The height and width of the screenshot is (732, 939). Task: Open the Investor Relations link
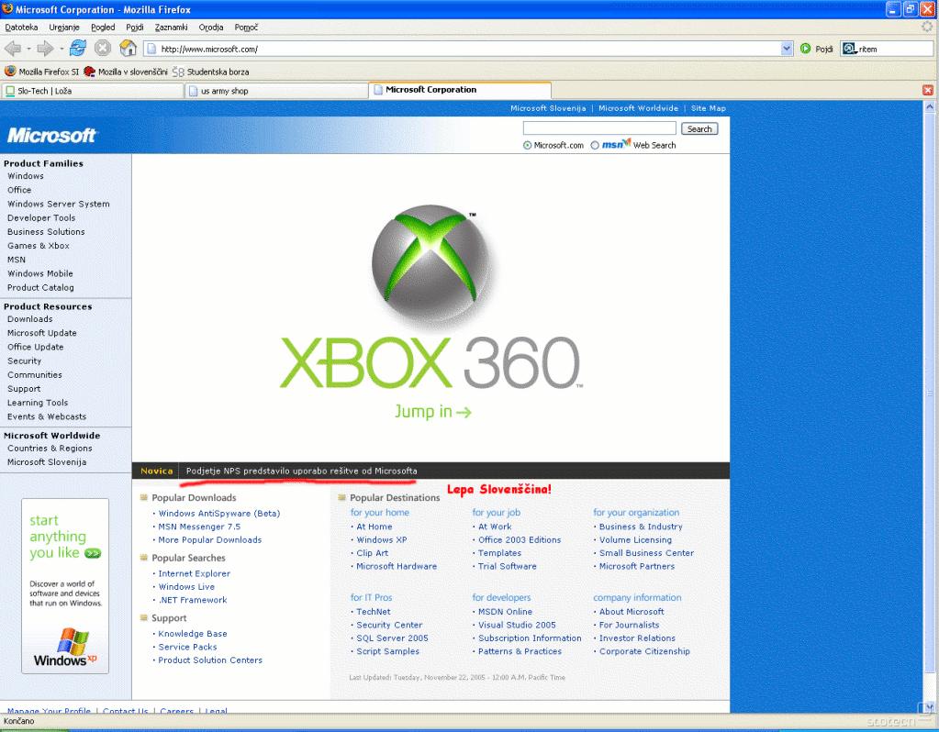pos(637,638)
